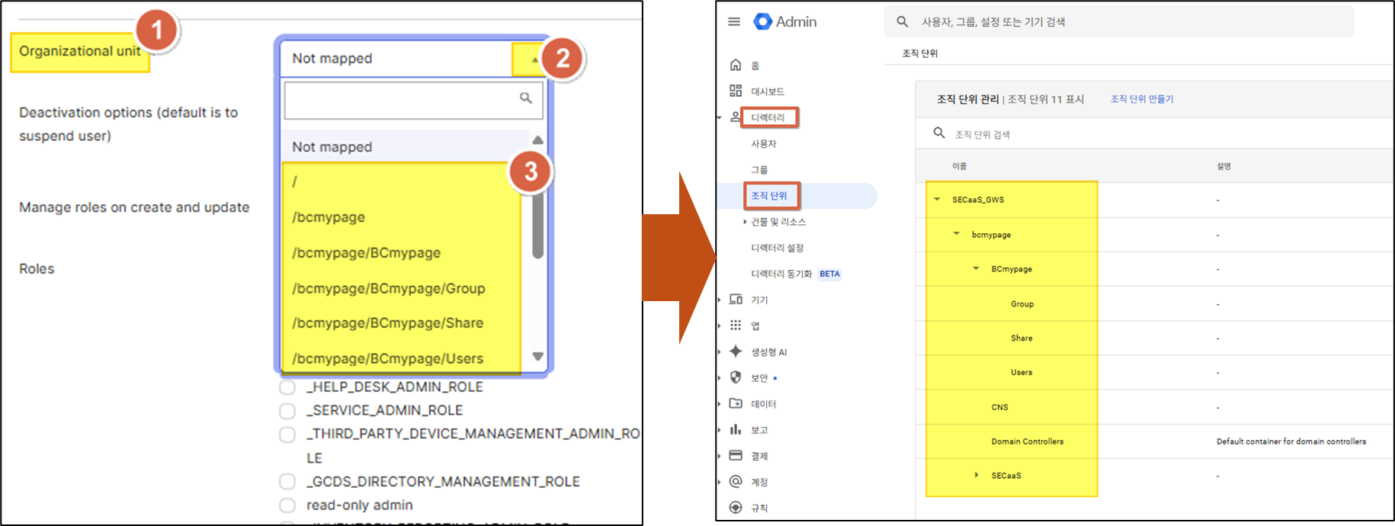Screen dimensions: 1395x526
Task: Enable the read-only admin role checkbox
Action: pos(287,505)
